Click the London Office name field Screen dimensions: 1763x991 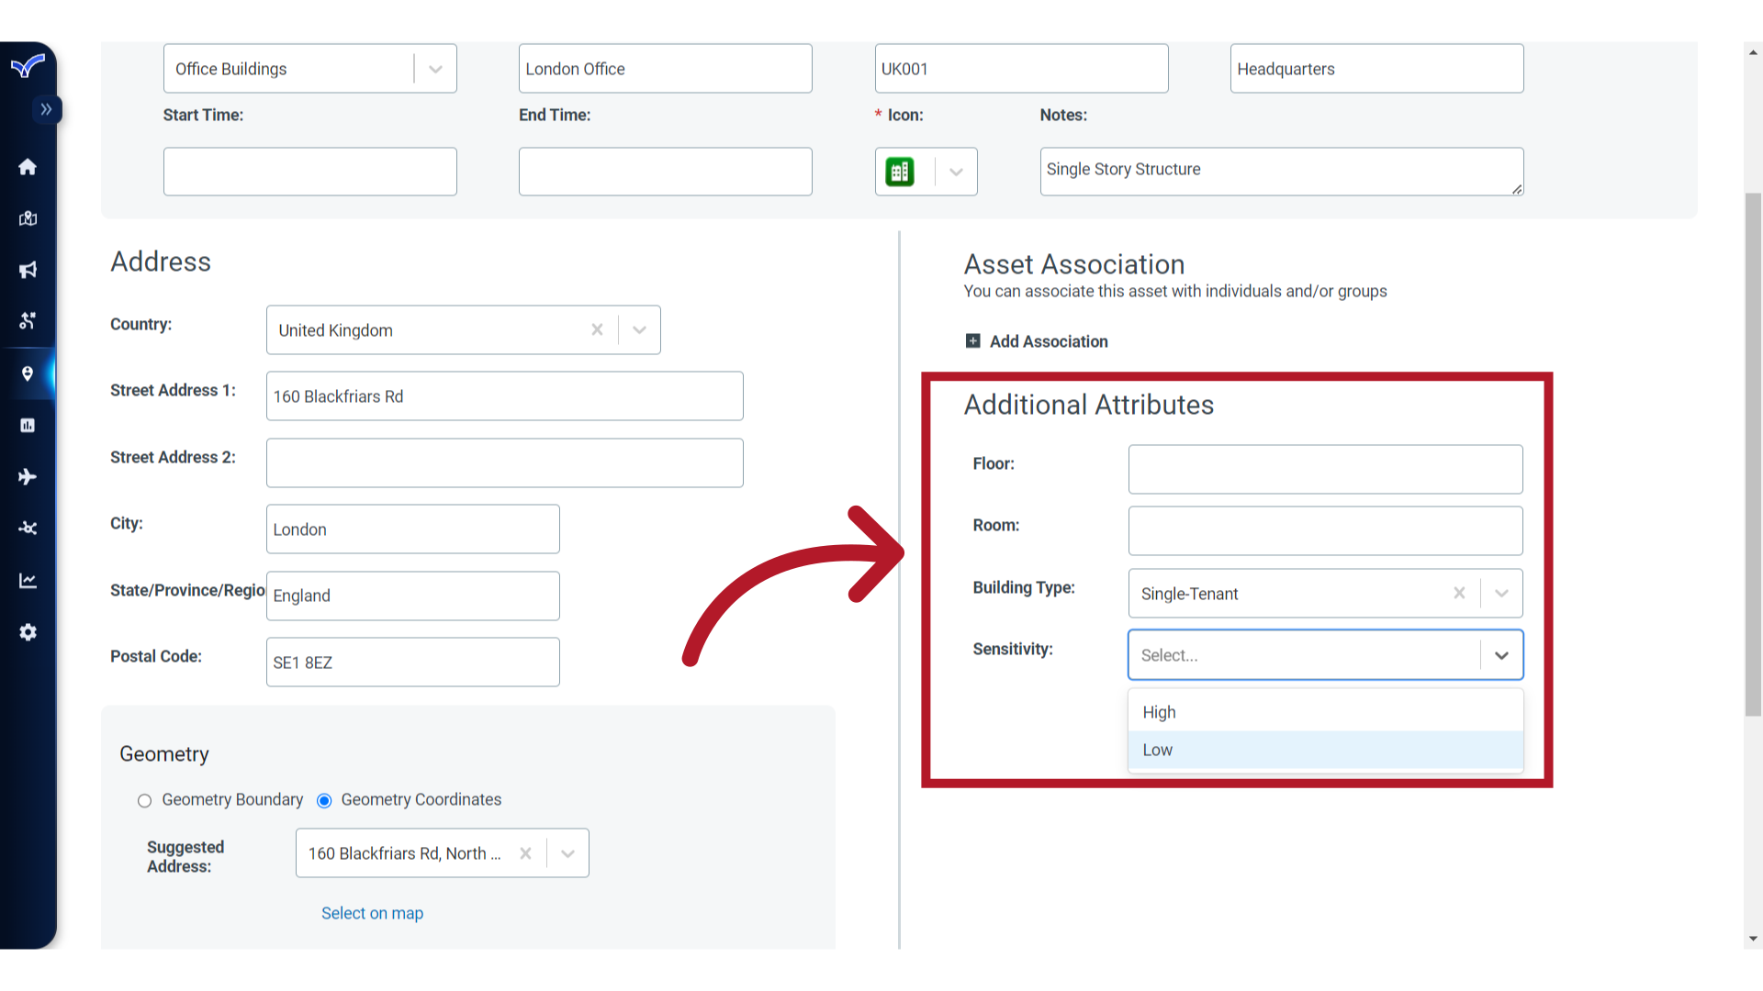pyautogui.click(x=665, y=69)
